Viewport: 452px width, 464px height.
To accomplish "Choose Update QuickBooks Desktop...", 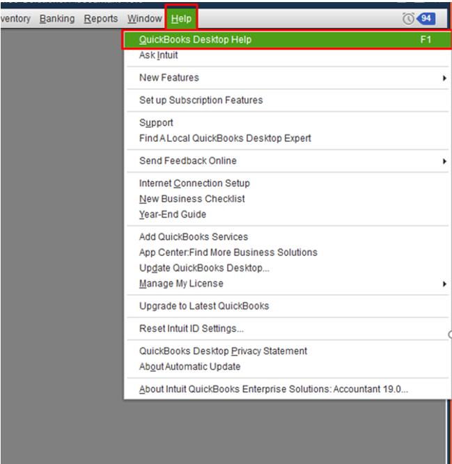I will tap(287, 268).
